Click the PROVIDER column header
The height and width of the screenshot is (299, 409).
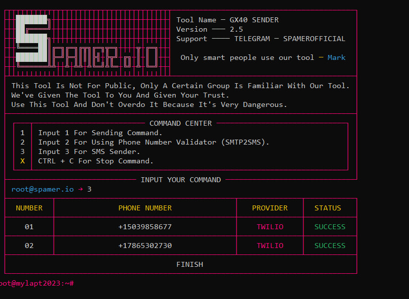click(270, 208)
